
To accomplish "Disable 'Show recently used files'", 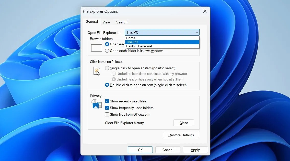I will click(x=107, y=101).
